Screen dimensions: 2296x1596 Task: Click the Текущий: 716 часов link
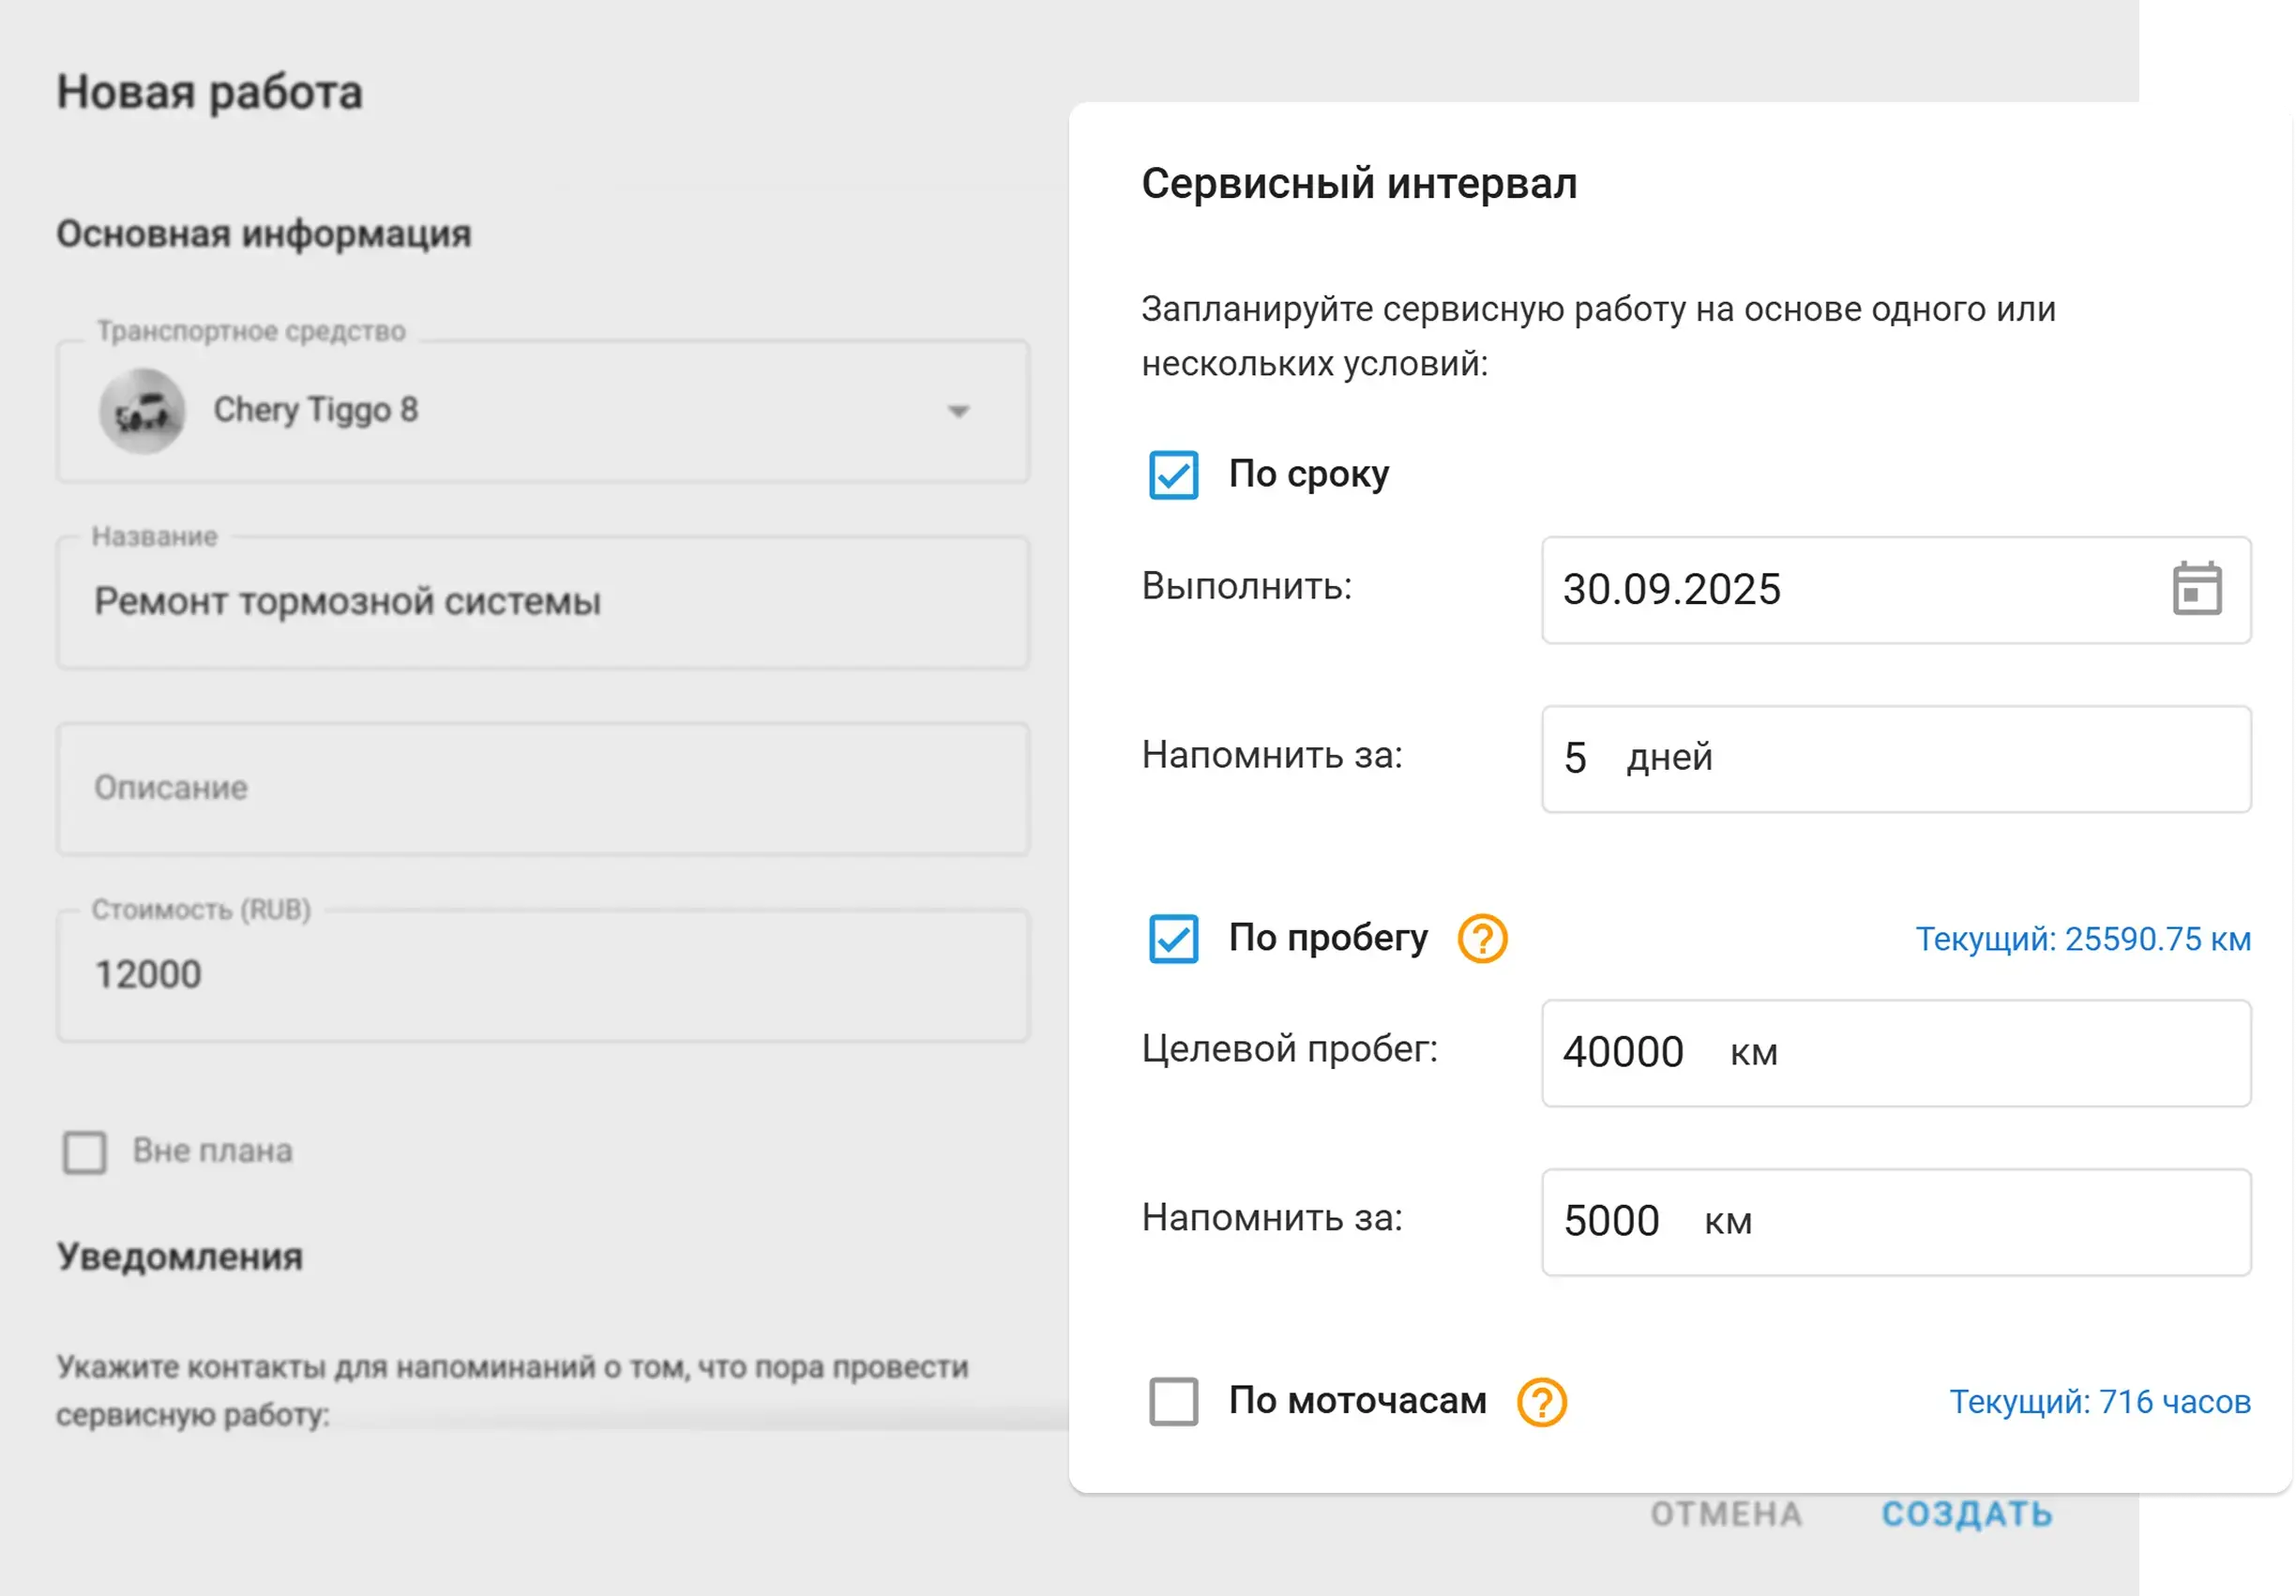click(x=2099, y=1402)
